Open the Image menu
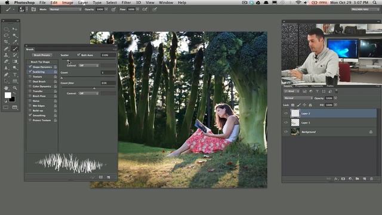 pos(67,2)
